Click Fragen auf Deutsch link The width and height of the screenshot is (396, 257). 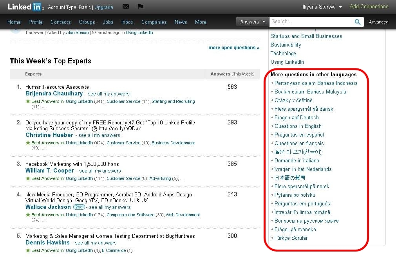pyautogui.click(x=297, y=117)
